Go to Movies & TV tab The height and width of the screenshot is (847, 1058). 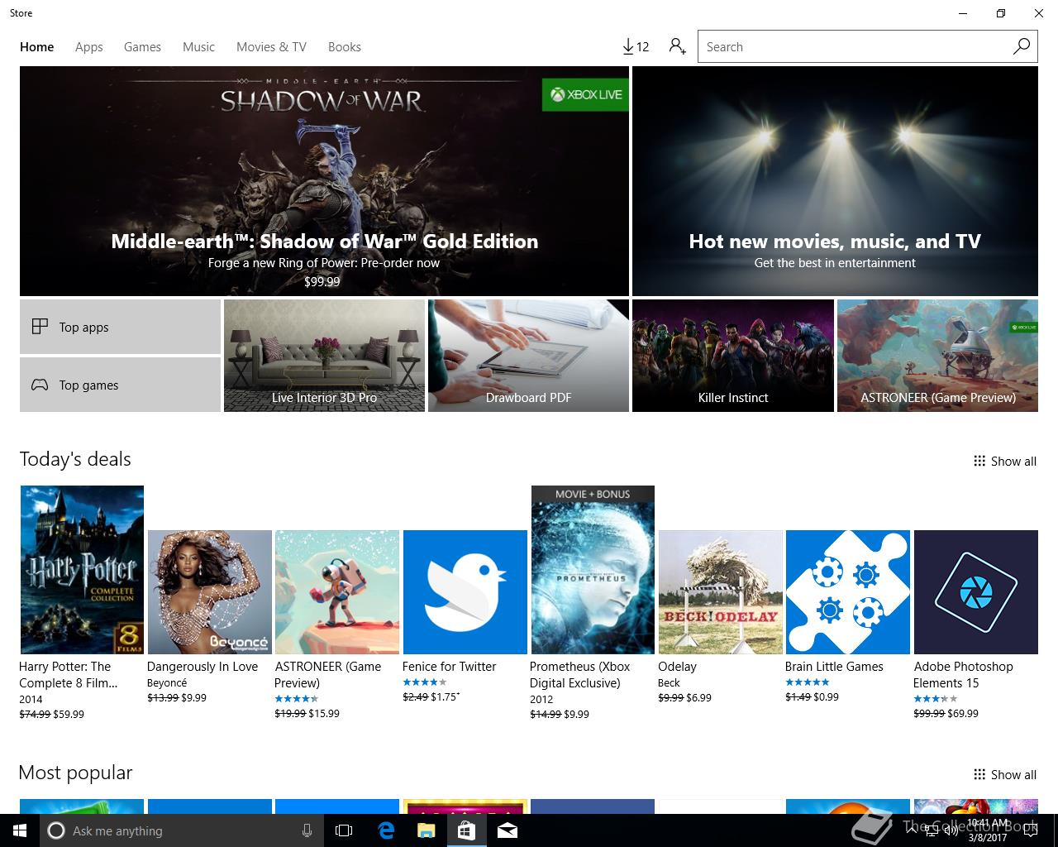(271, 47)
